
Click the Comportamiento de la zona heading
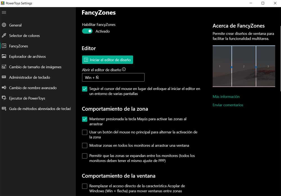point(115,109)
